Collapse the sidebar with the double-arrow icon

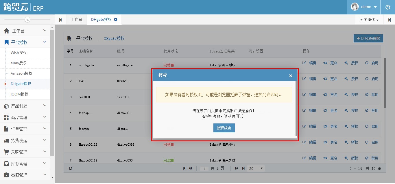pyautogui.click(x=27, y=20)
